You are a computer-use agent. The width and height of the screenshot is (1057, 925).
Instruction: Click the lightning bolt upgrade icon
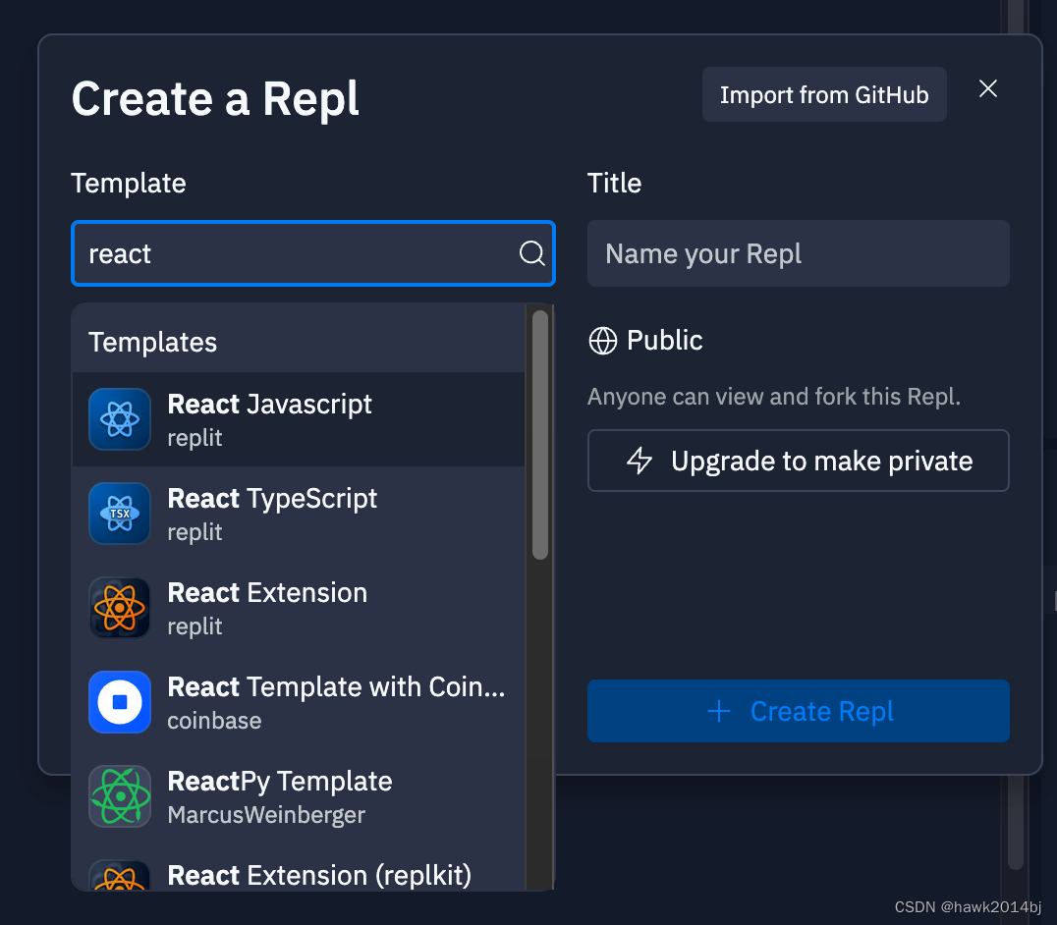coord(640,461)
